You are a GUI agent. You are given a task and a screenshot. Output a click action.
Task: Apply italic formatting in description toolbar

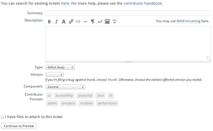pyautogui.click(x=56, y=22)
